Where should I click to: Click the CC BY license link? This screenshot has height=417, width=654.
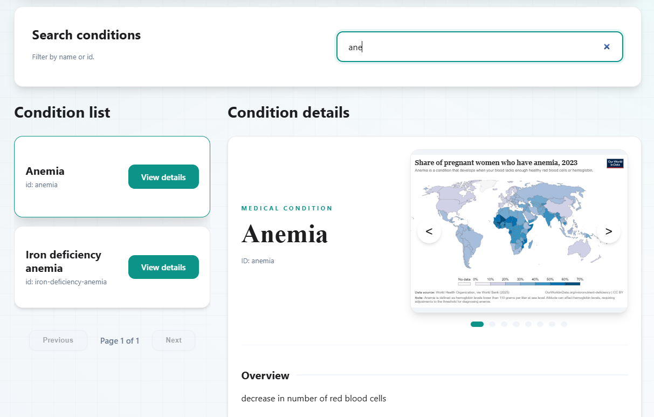point(618,292)
